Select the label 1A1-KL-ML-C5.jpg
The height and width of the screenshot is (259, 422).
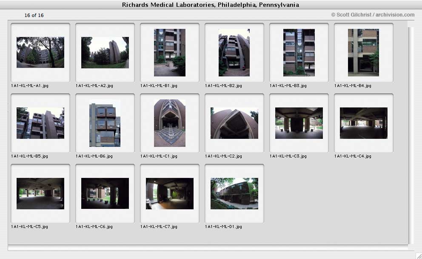pos(30,226)
